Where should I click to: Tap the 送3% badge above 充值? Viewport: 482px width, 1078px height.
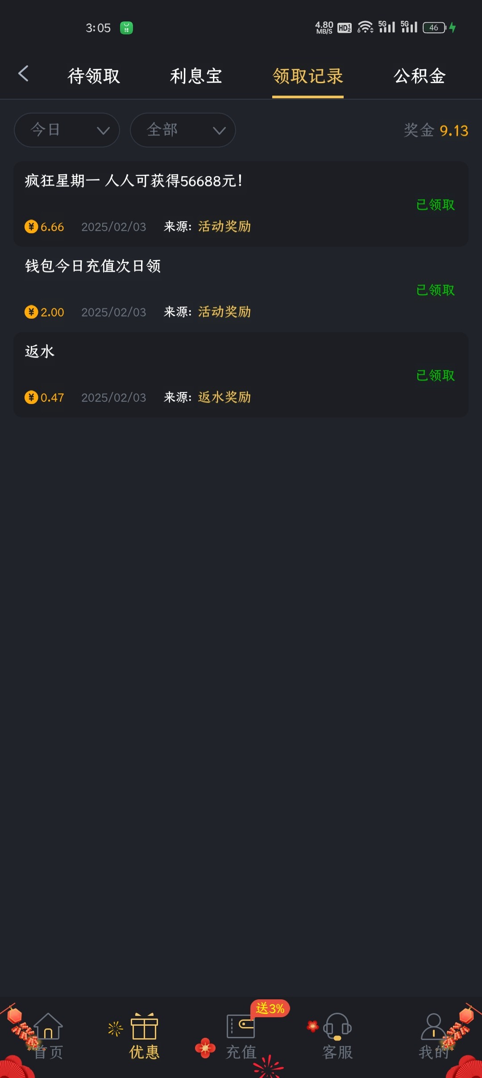coord(270,1008)
